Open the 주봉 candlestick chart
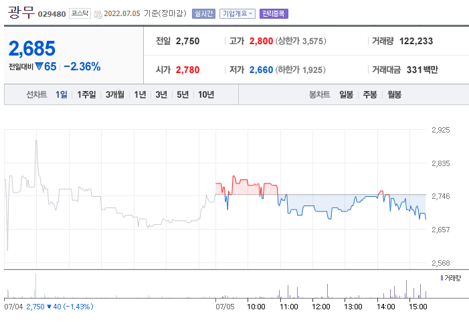Viewport: 469px width, 322px height. 370,95
